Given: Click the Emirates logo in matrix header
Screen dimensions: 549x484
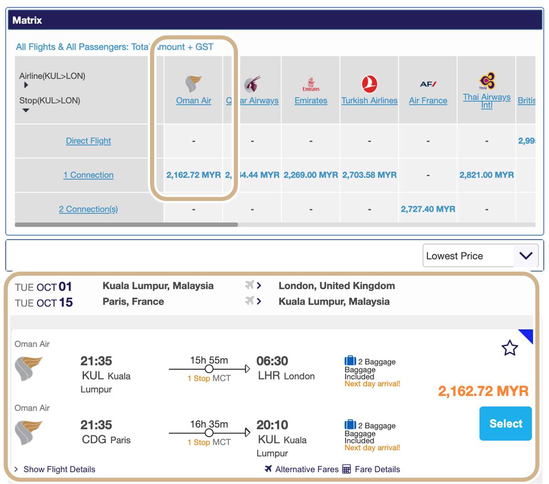Looking at the screenshot, I should (311, 84).
